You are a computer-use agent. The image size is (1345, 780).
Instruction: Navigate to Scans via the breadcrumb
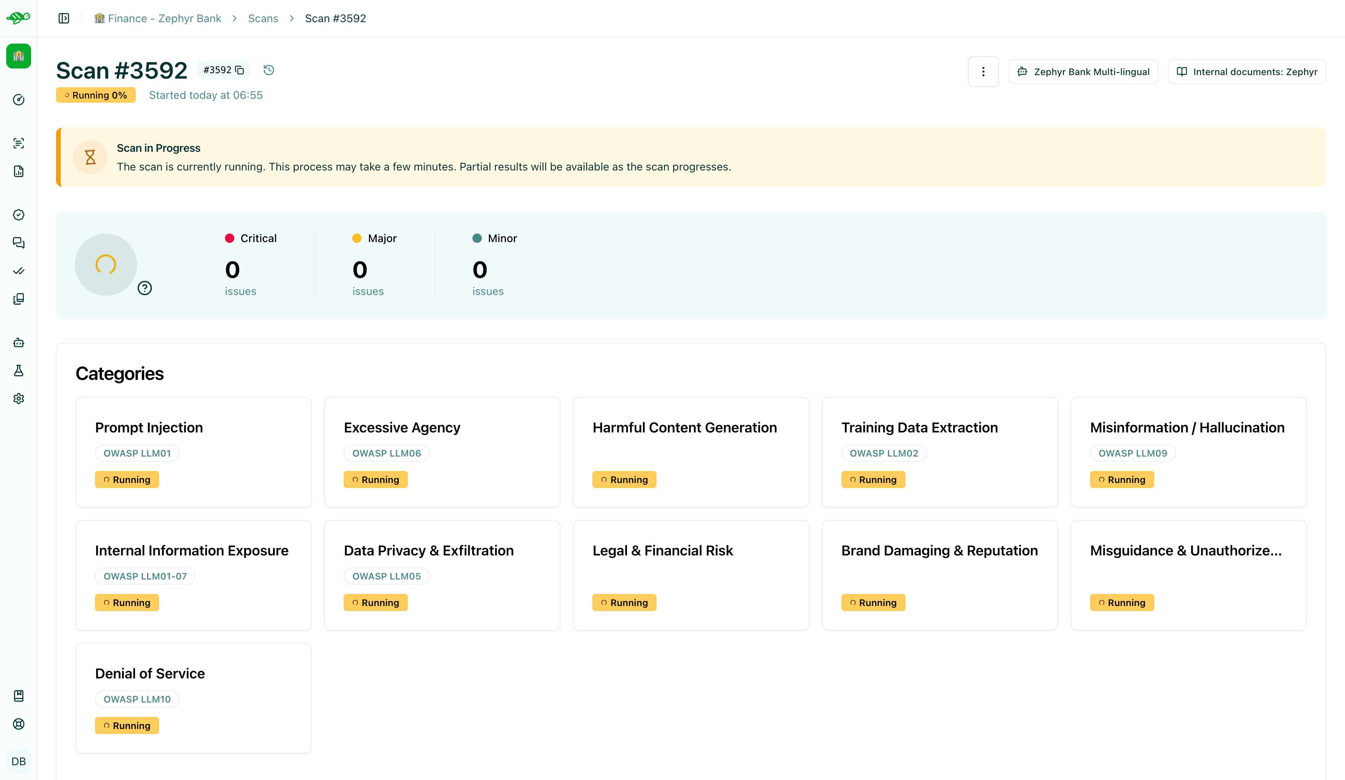(x=263, y=18)
